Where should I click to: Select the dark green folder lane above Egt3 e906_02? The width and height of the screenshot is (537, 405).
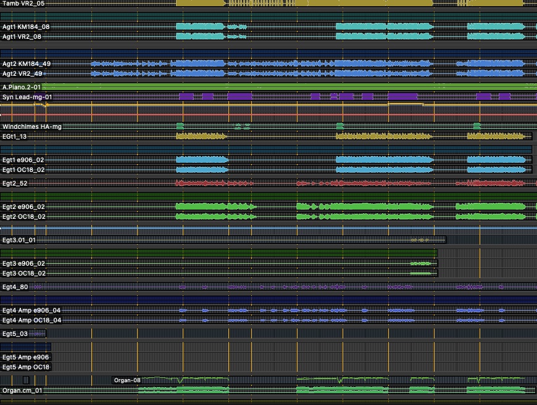[x=219, y=253]
